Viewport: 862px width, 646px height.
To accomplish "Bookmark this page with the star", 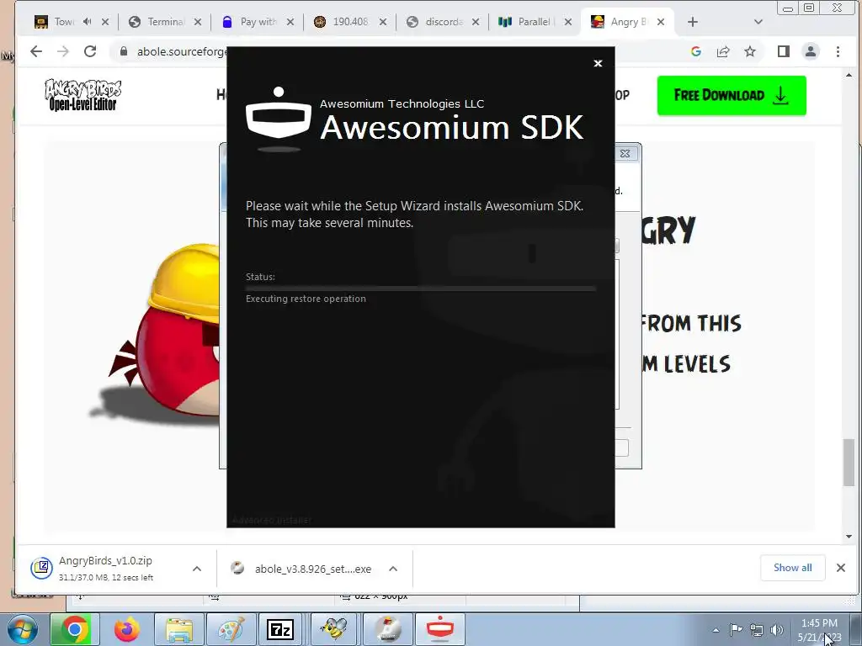I will [x=750, y=51].
